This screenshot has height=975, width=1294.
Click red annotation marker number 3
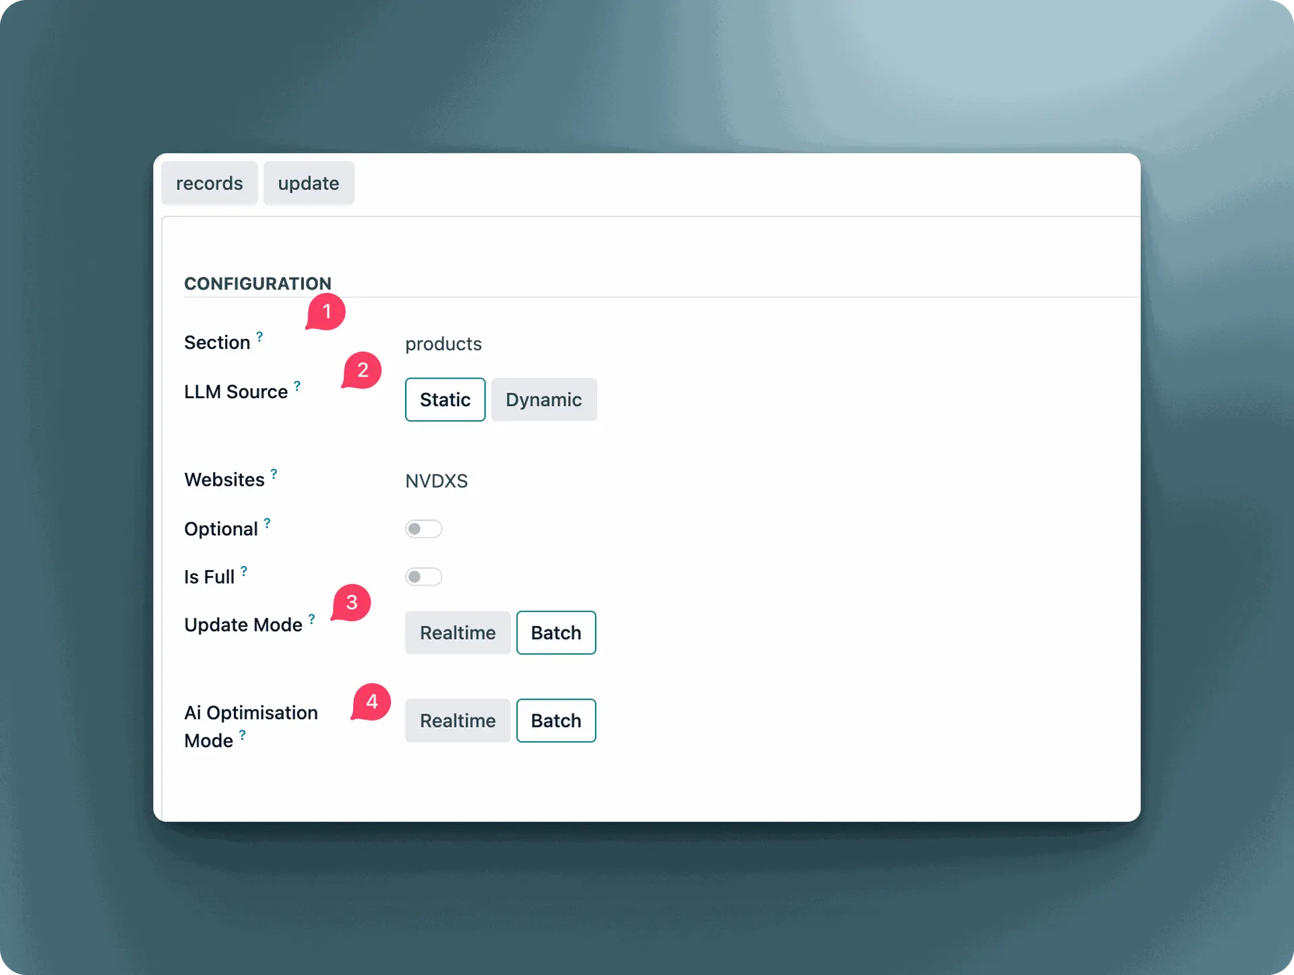tap(352, 602)
